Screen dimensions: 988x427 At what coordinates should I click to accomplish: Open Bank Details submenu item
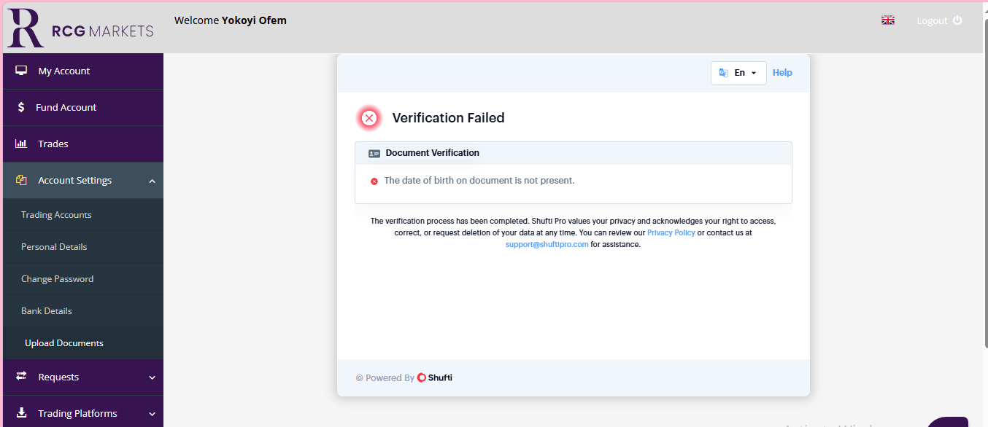pyautogui.click(x=47, y=311)
